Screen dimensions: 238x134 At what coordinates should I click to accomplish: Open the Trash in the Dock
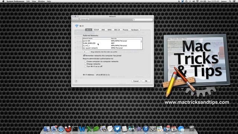(192, 129)
